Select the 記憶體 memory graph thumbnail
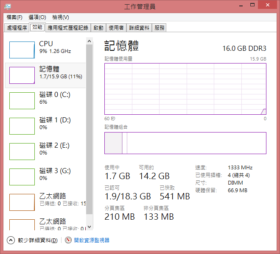This screenshot has width=280, height=254. 22,75
